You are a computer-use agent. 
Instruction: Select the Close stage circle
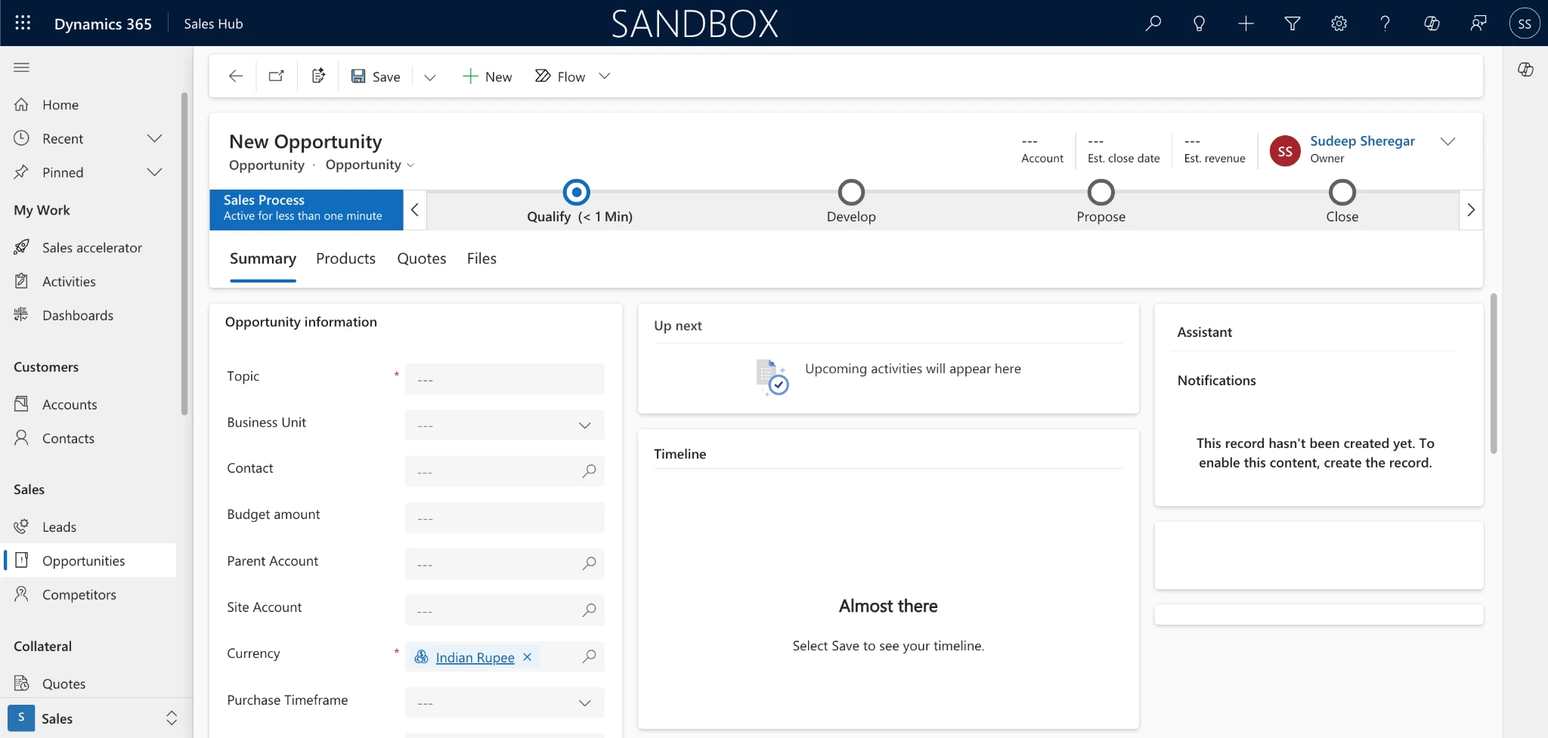pyautogui.click(x=1342, y=193)
